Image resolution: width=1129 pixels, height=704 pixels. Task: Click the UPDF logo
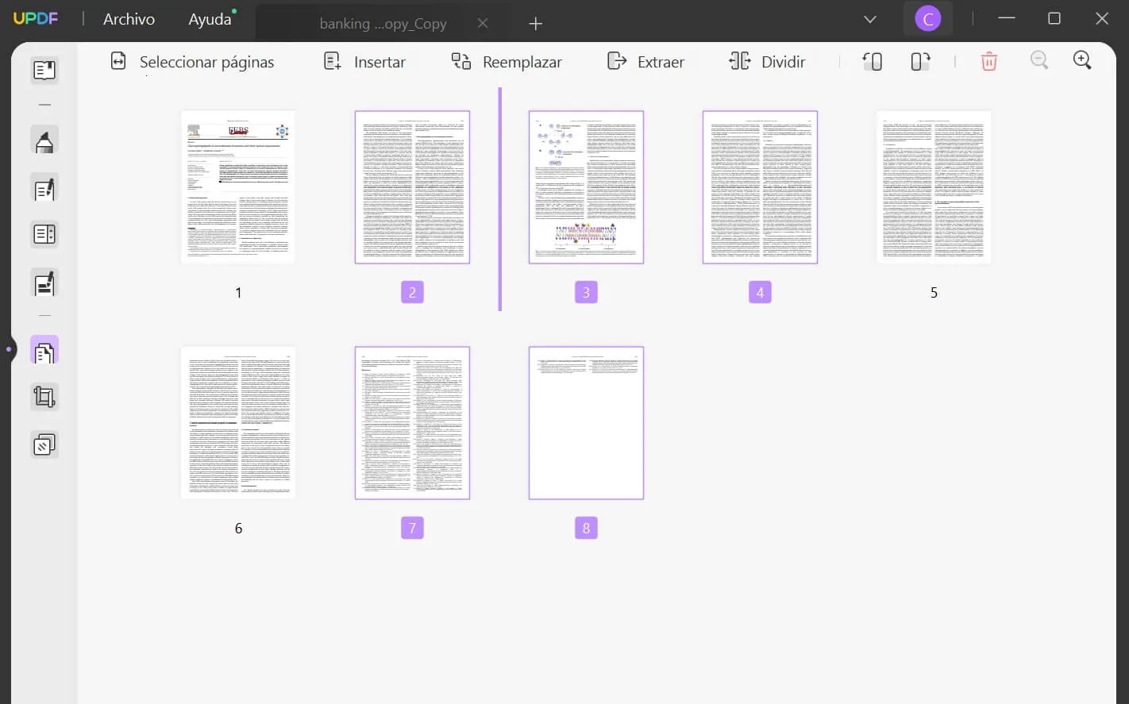click(x=36, y=18)
